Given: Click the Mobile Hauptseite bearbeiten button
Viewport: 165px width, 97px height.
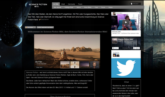Looking at the screenshot, I should pos(45,27).
